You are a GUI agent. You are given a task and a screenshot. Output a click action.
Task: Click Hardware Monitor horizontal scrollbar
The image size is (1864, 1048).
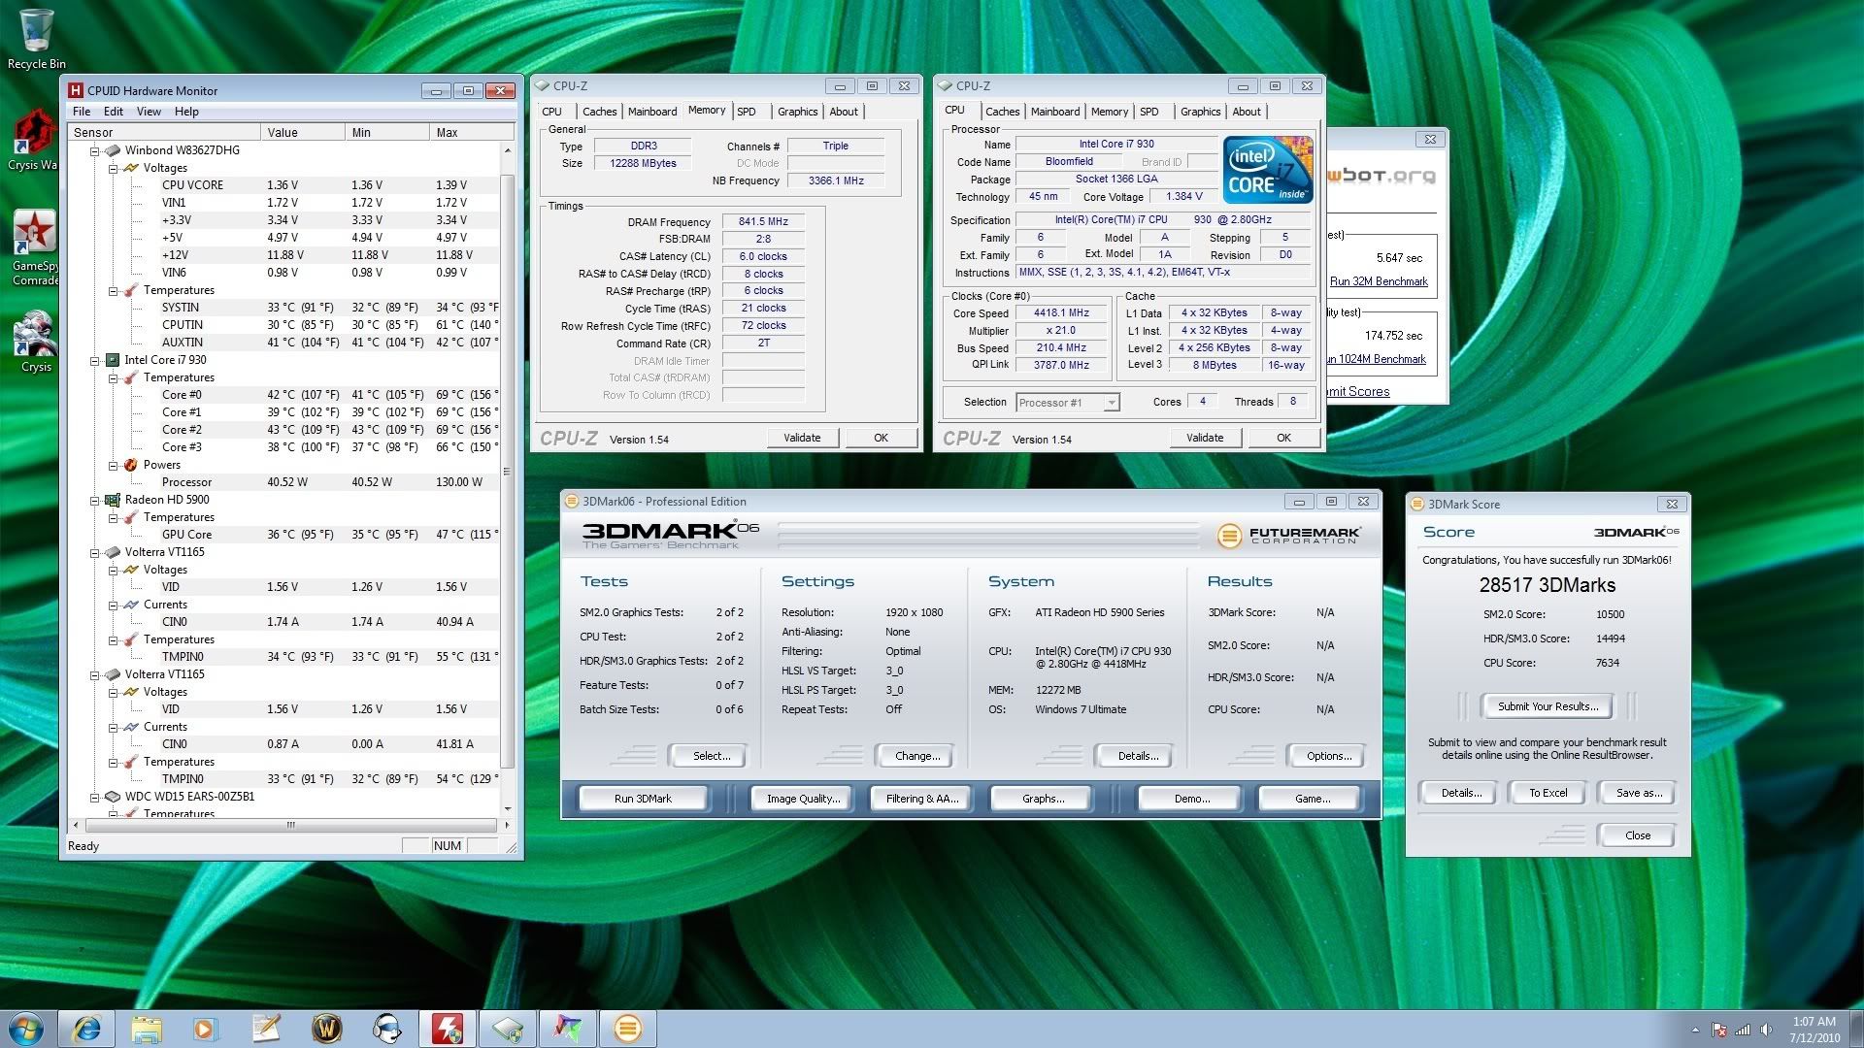(291, 825)
